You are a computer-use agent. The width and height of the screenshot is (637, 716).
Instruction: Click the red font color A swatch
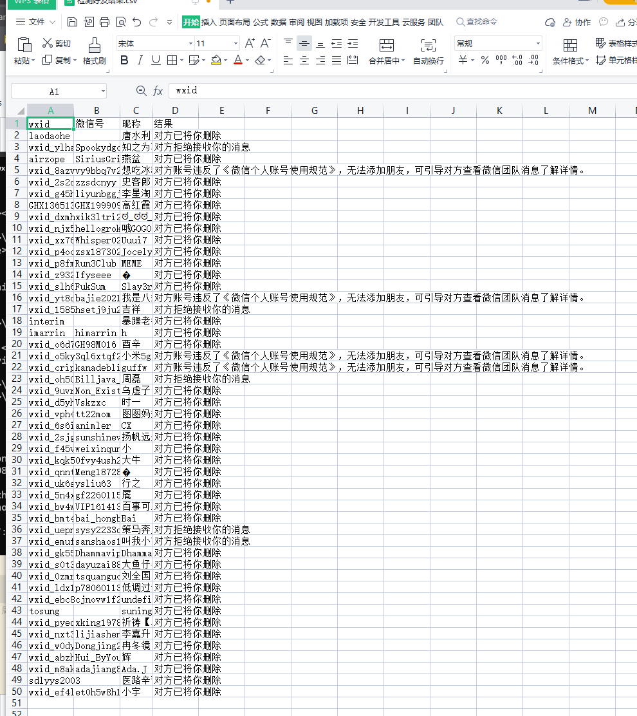237,61
